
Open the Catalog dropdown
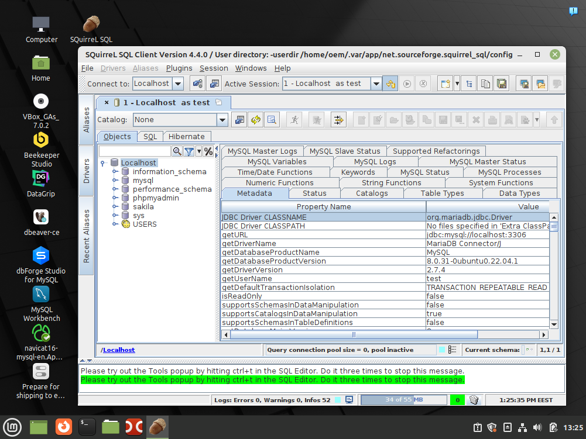click(x=222, y=120)
